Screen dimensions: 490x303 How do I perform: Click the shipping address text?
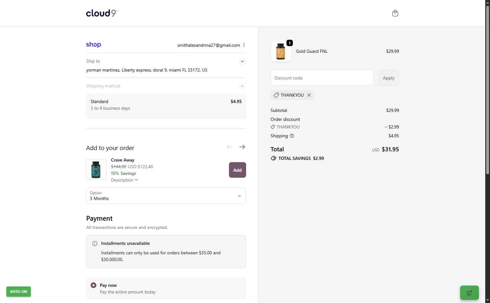[x=147, y=70]
